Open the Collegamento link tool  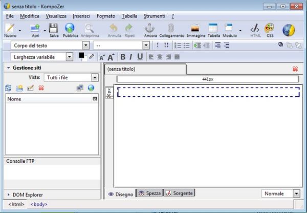tap(171, 30)
